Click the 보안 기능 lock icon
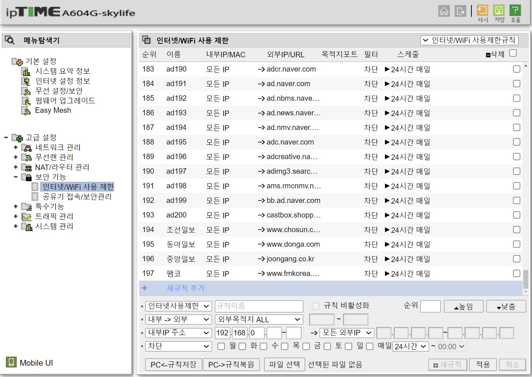The image size is (532, 377). (x=27, y=177)
